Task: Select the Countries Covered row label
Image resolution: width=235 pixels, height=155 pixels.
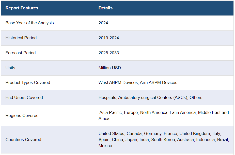Action: [23, 140]
